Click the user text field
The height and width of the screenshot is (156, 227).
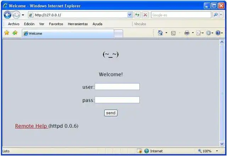pyautogui.click(x=117, y=87)
